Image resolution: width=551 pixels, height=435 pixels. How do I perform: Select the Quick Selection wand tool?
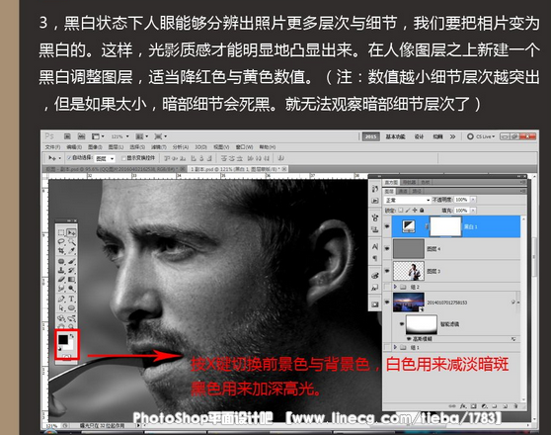pyautogui.click(x=71, y=241)
